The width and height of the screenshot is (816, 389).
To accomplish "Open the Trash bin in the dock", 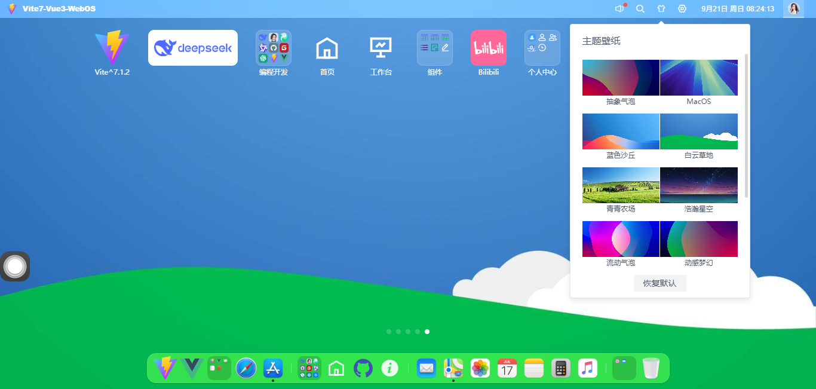I will click(x=651, y=368).
